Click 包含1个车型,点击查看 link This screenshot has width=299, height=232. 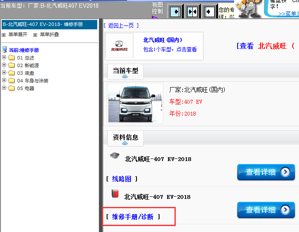click(170, 49)
